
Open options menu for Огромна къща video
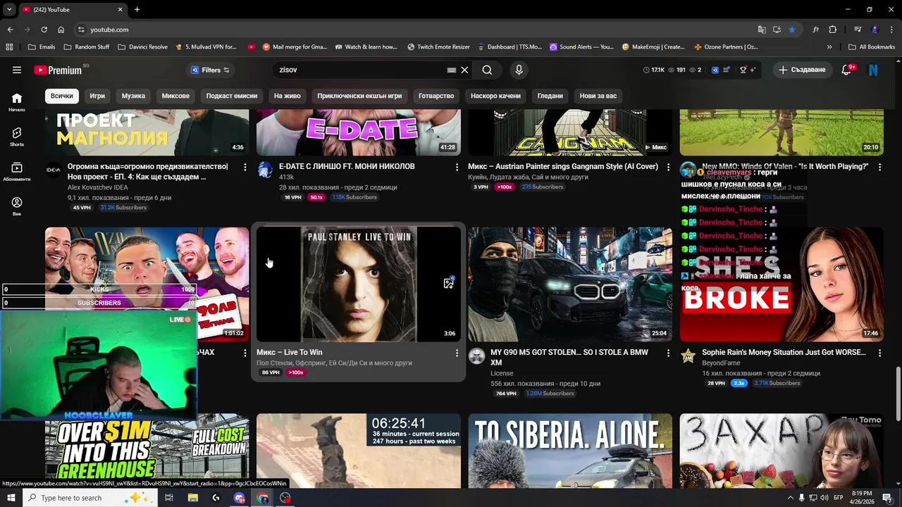(x=245, y=167)
